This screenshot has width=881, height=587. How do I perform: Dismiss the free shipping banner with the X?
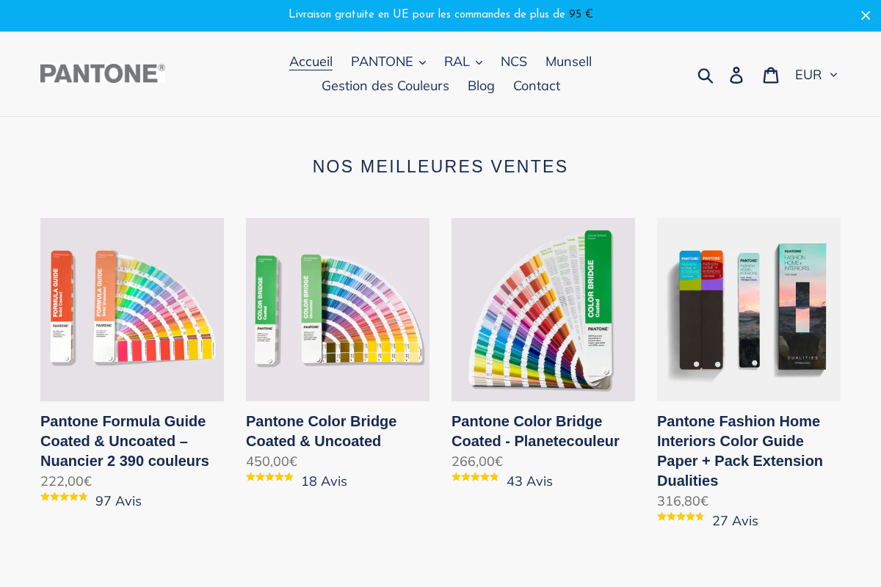pos(865,15)
